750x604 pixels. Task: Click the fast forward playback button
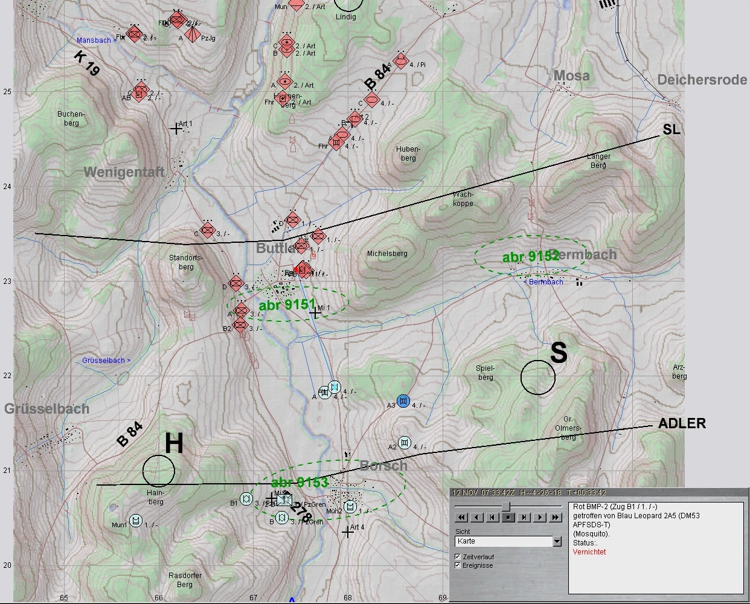pyautogui.click(x=556, y=518)
